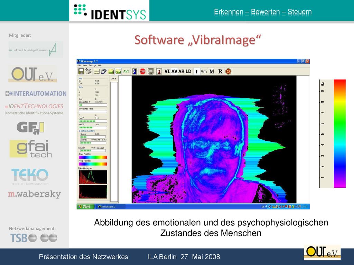
Task: Click the FPS Out value 4.96
Action: point(97,84)
